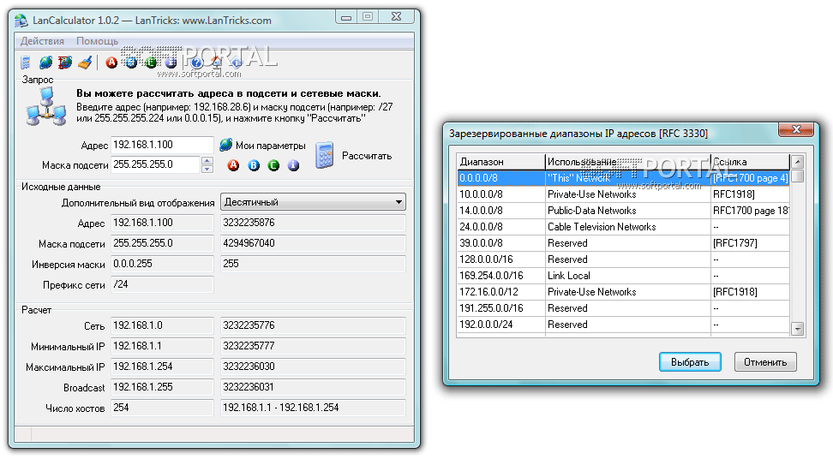Click the LanCalculator title bar app icon
The width and height of the screenshot is (833, 459).
coord(21,21)
